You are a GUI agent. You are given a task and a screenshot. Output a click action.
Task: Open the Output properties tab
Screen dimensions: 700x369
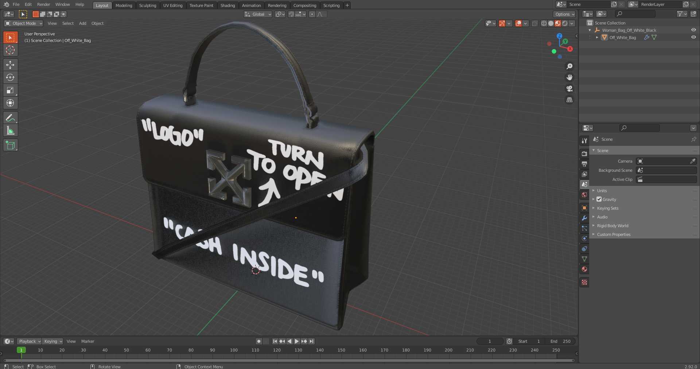pos(584,164)
